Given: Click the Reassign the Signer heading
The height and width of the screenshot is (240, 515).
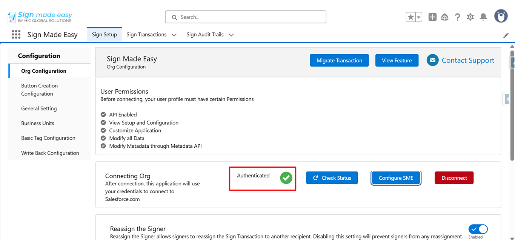Looking at the screenshot, I should pos(138,229).
